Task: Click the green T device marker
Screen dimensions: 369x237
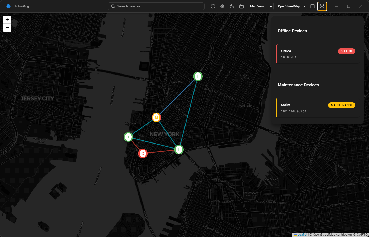Action: [128, 137]
